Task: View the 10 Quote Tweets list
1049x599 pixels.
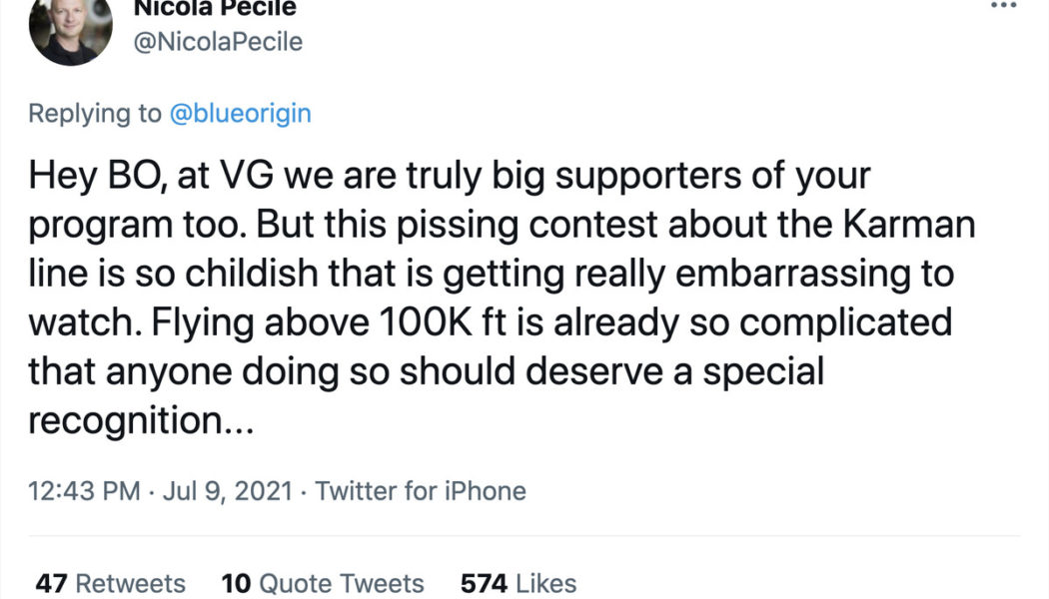Action: [323, 583]
